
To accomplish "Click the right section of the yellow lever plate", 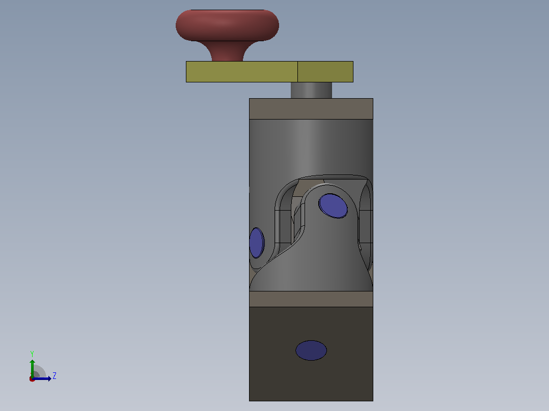I will [x=325, y=72].
